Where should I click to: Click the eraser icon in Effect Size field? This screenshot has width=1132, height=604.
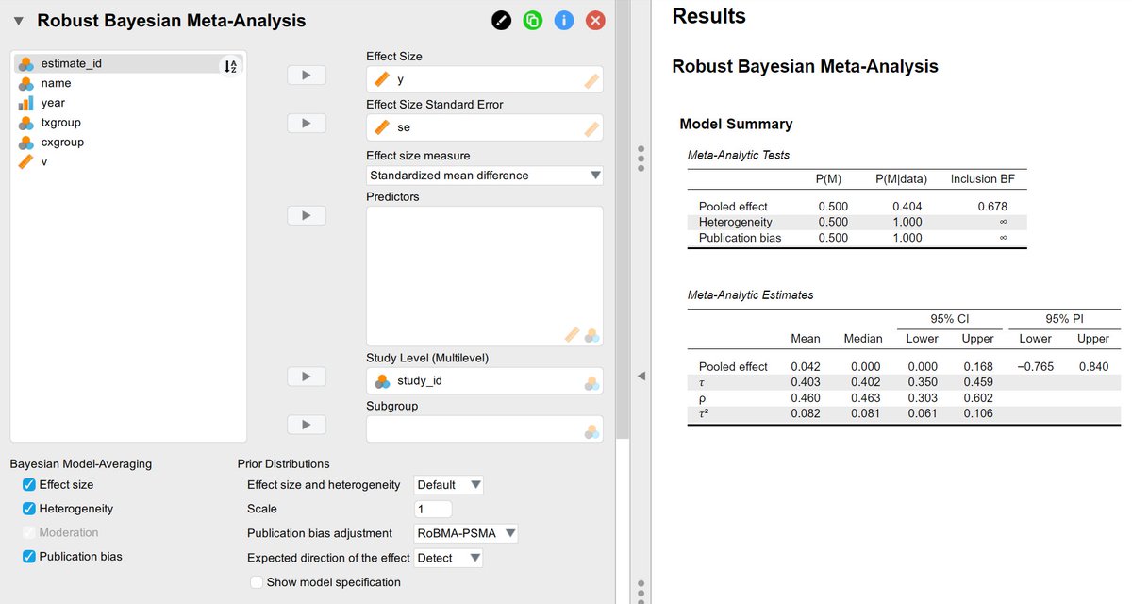[591, 79]
